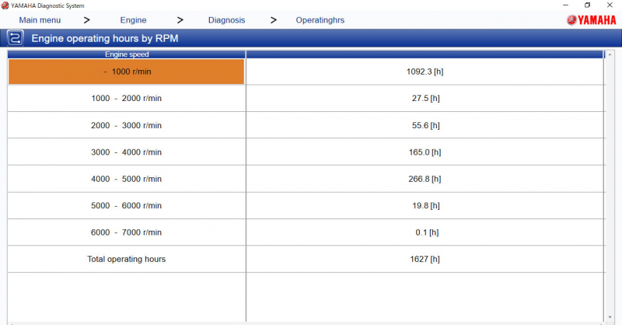Pick the 4000 - 5000 r/min row
622x325 pixels.
pos(127,179)
